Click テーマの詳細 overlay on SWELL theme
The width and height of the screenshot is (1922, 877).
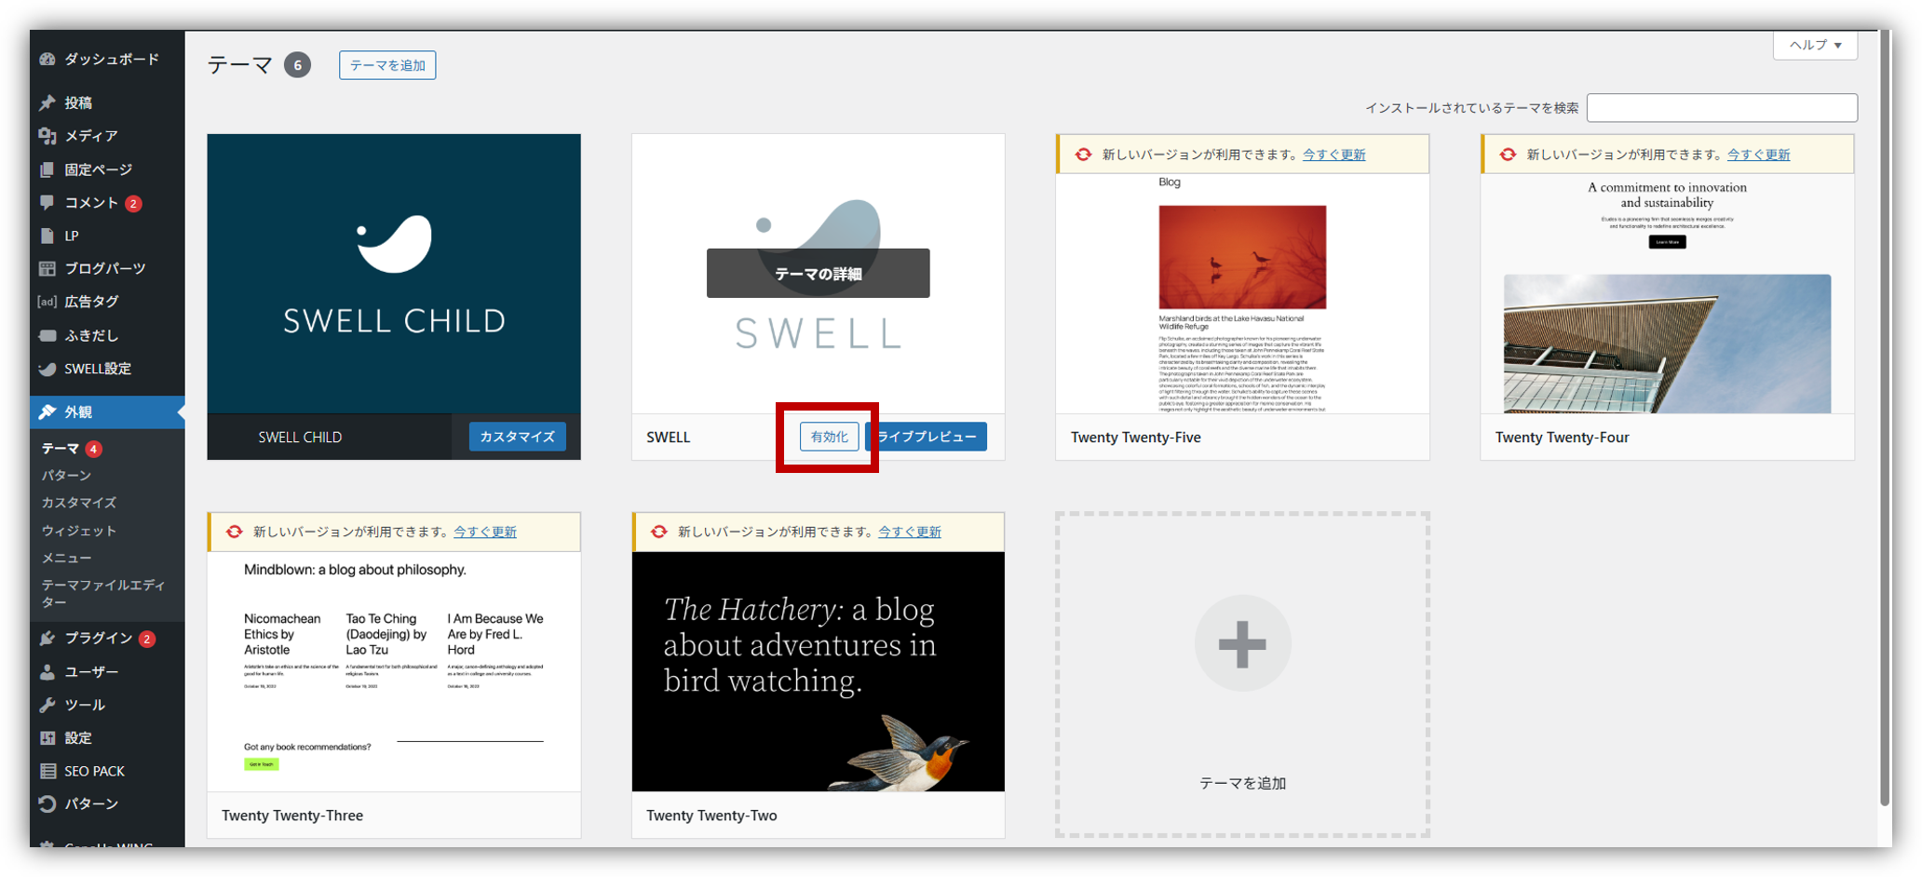point(818,274)
